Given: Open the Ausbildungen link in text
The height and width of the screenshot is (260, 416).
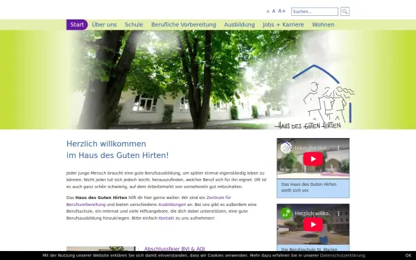Looking at the screenshot, I should [172, 205].
